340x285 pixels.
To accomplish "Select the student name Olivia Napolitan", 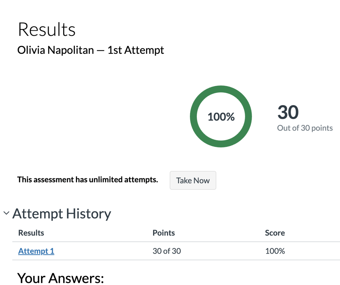I will pyautogui.click(x=56, y=50).
